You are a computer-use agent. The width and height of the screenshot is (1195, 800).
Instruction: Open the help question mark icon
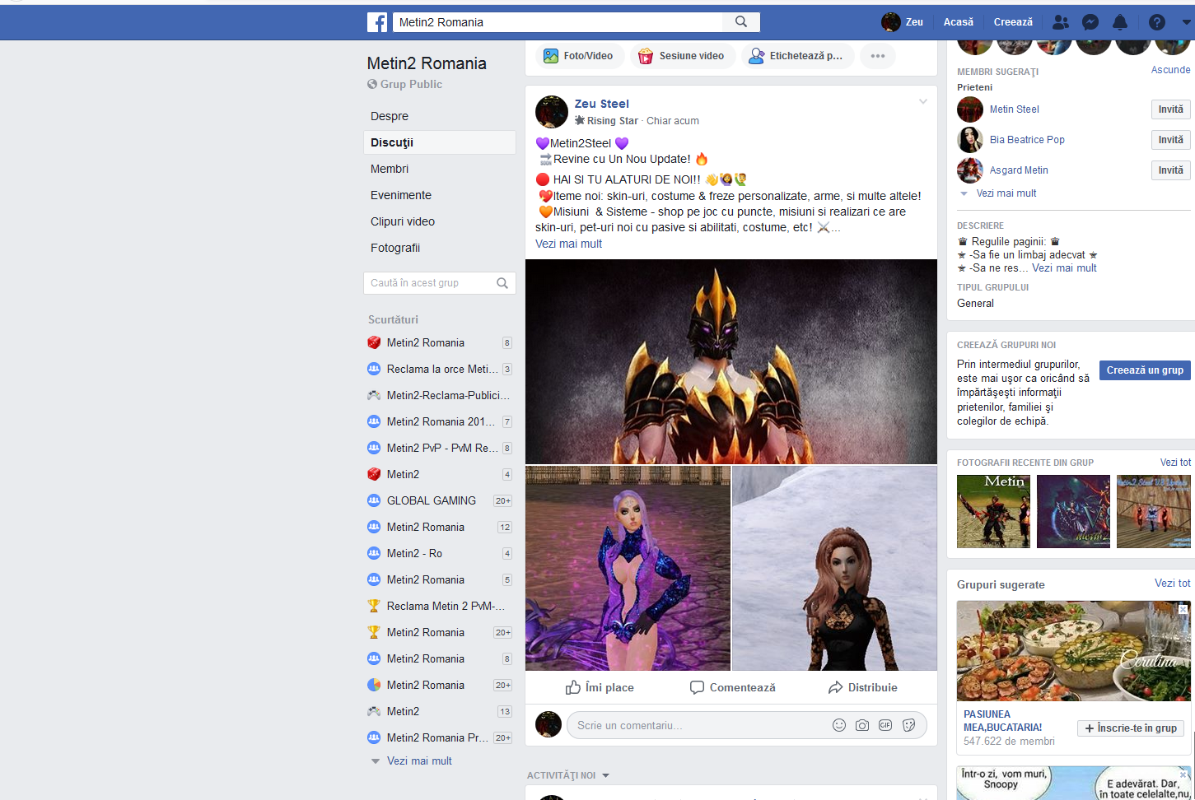(1157, 22)
